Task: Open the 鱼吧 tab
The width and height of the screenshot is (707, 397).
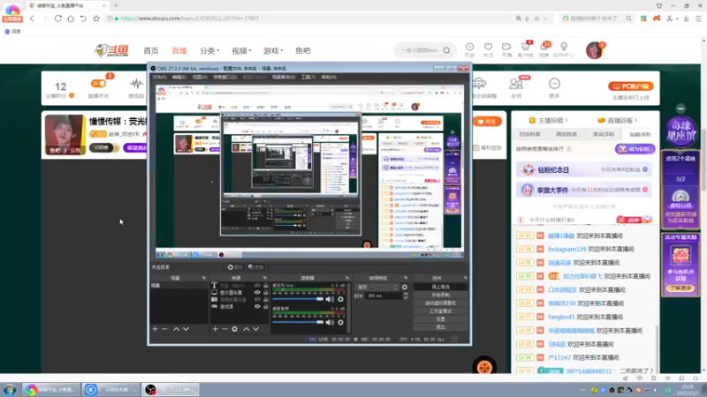Action: (303, 50)
